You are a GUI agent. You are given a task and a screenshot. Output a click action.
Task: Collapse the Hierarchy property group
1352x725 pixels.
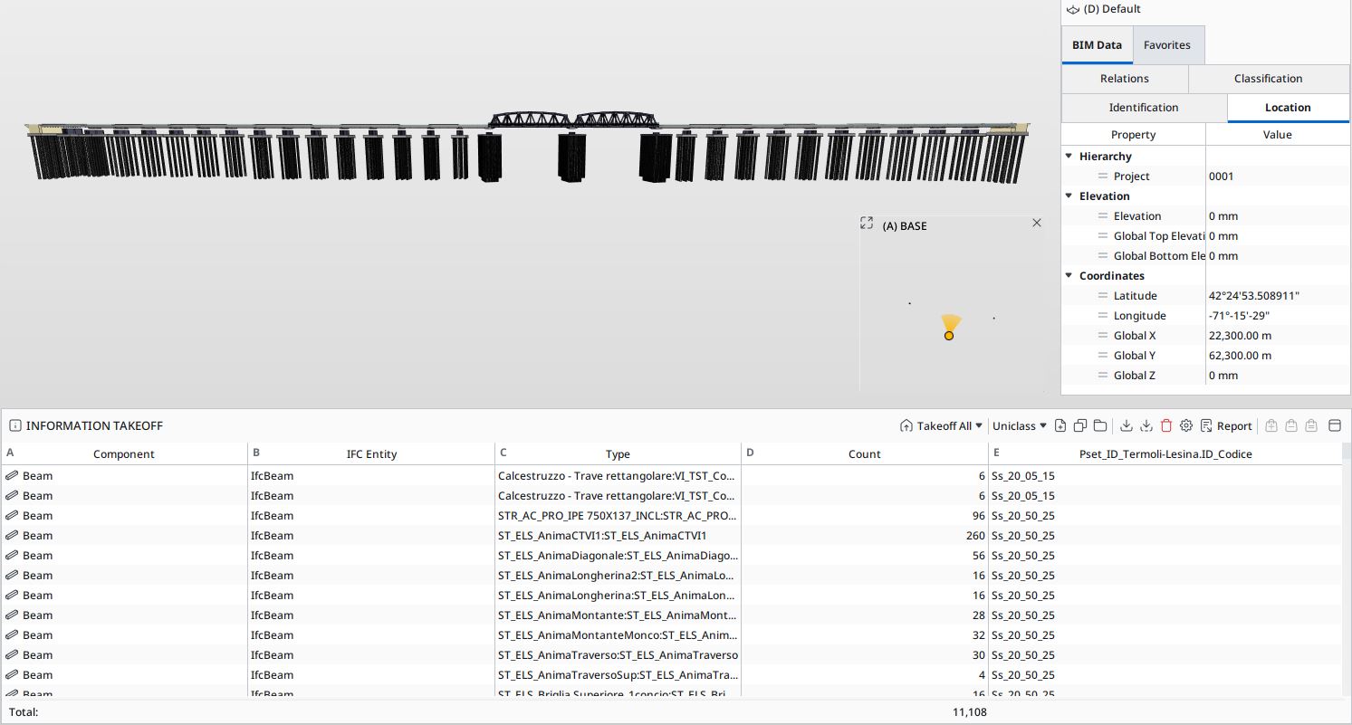pos(1069,157)
